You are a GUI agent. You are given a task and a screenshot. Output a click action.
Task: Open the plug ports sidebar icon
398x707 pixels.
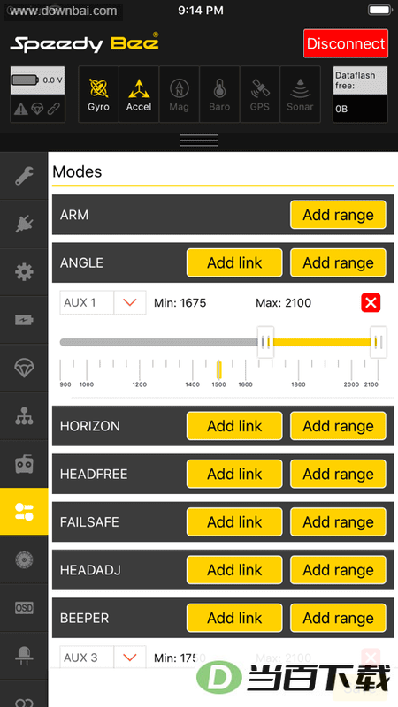[x=24, y=224]
